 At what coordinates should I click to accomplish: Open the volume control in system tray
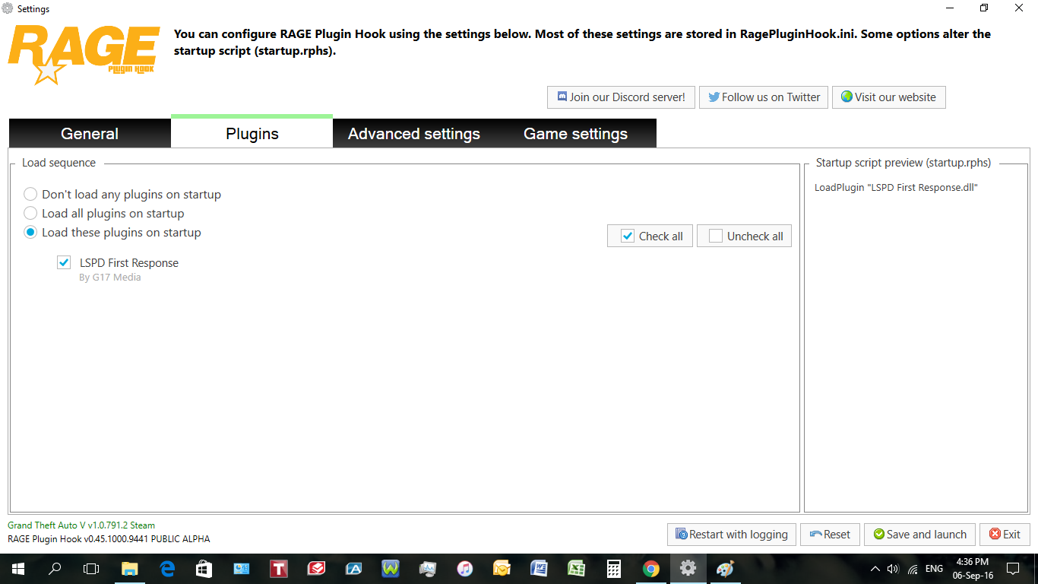tap(893, 569)
